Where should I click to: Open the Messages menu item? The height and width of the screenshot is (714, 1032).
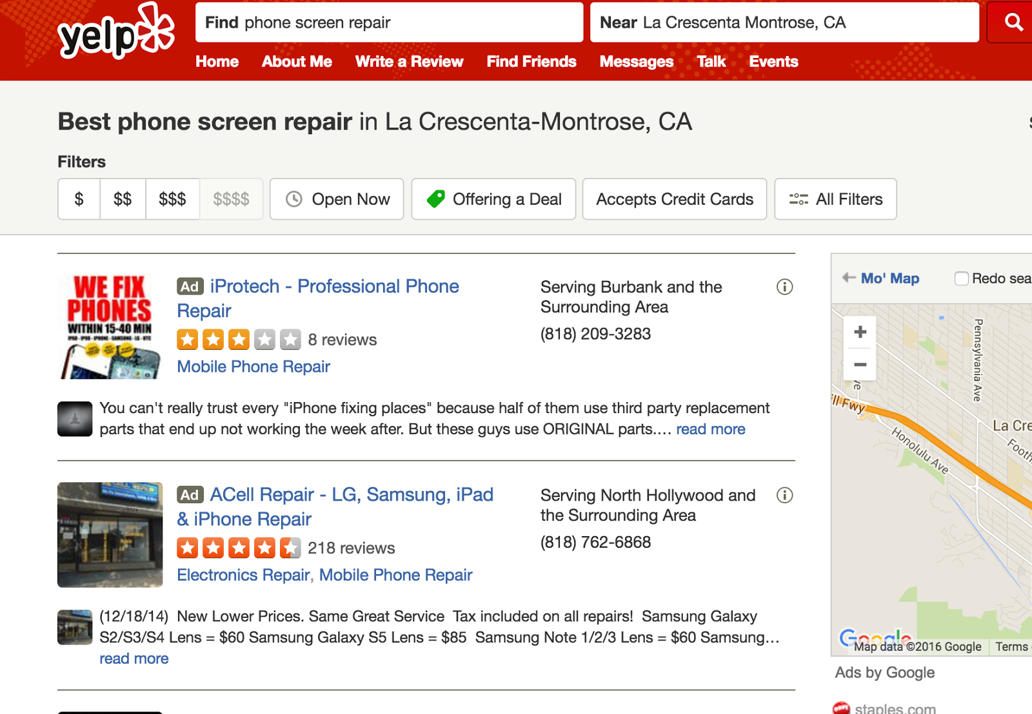(x=636, y=61)
